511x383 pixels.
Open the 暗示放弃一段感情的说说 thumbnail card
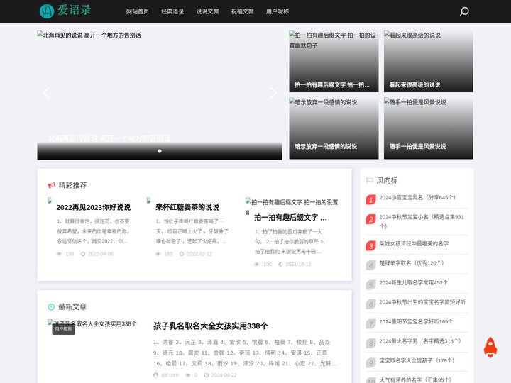coord(334,128)
